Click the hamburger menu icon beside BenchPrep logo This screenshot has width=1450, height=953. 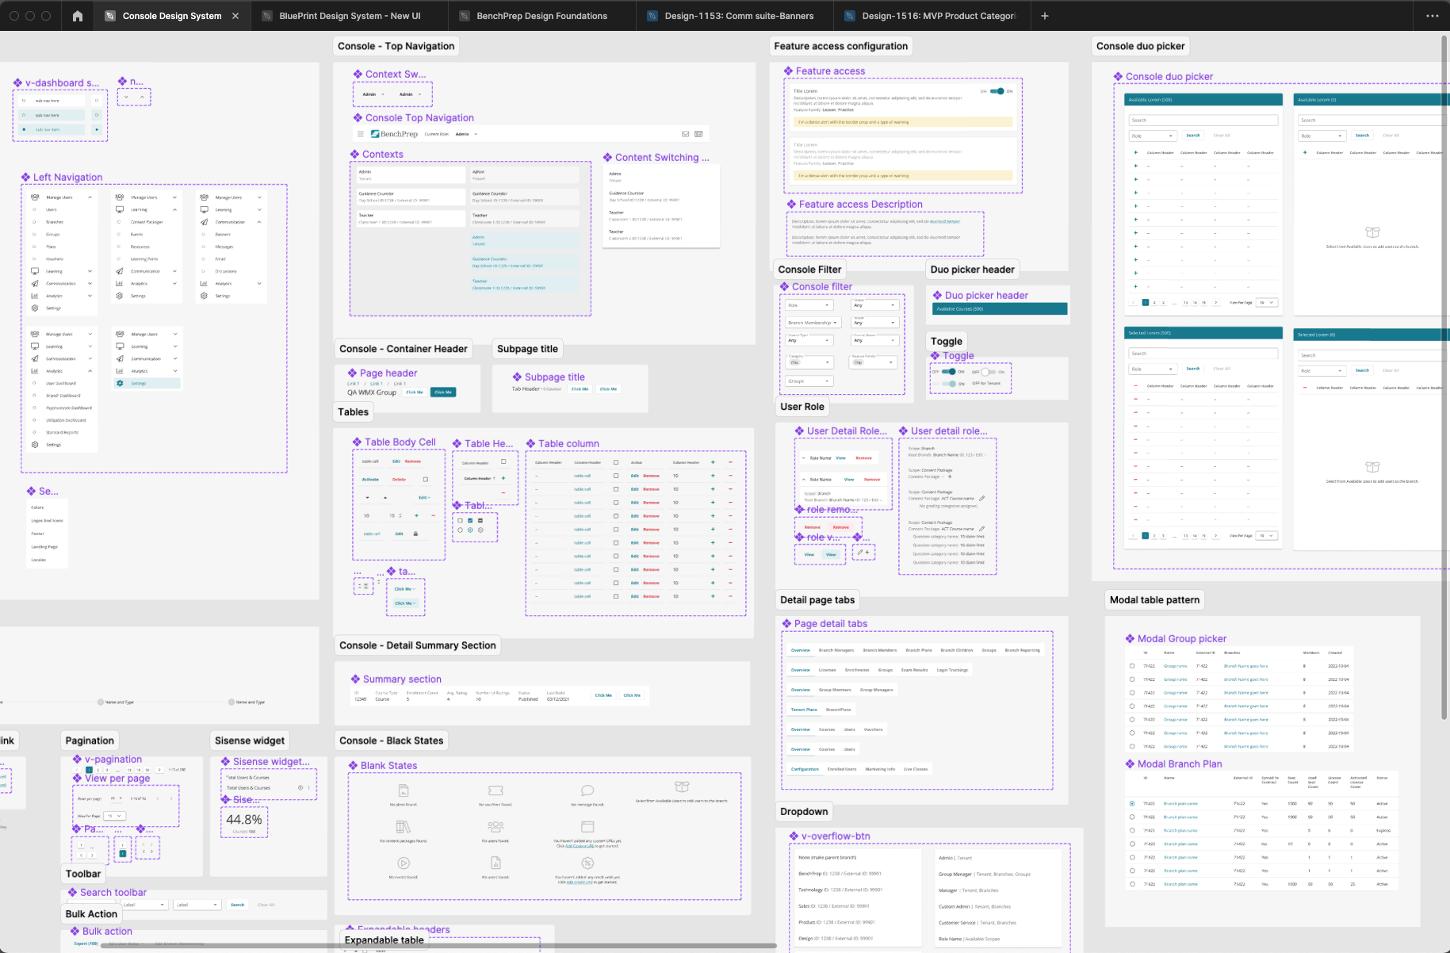pos(360,133)
